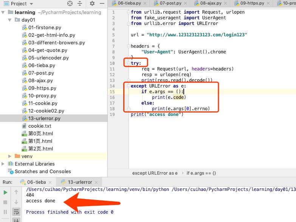Image resolution: width=296 pixels, height=222 pixels.
Task: Click the down arrow in Run panel
Action: pyautogui.click(x=16, y=202)
